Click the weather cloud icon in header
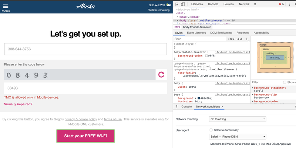This screenshot has height=148, width=296. tap(168, 5)
